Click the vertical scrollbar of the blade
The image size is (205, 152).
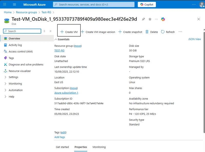click(x=204, y=82)
